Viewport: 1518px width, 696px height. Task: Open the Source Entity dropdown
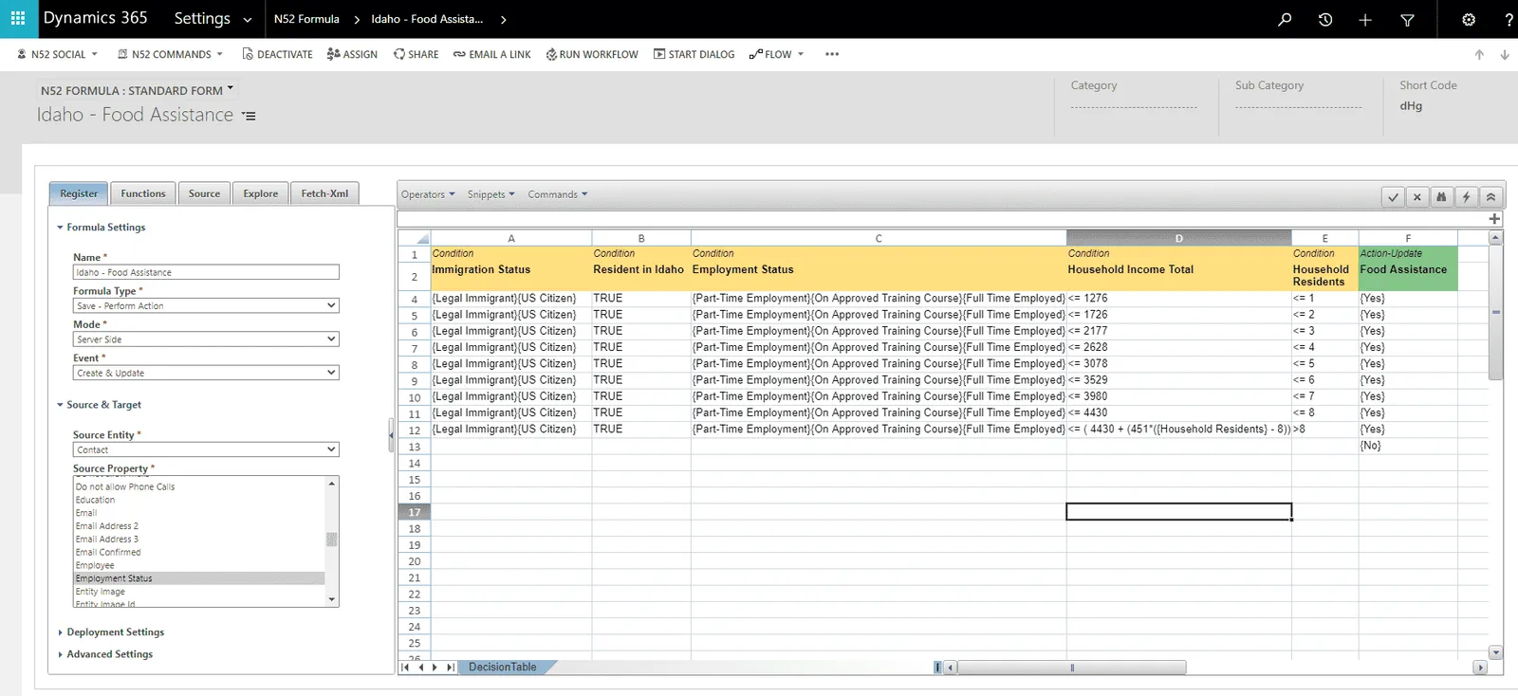[x=206, y=449]
